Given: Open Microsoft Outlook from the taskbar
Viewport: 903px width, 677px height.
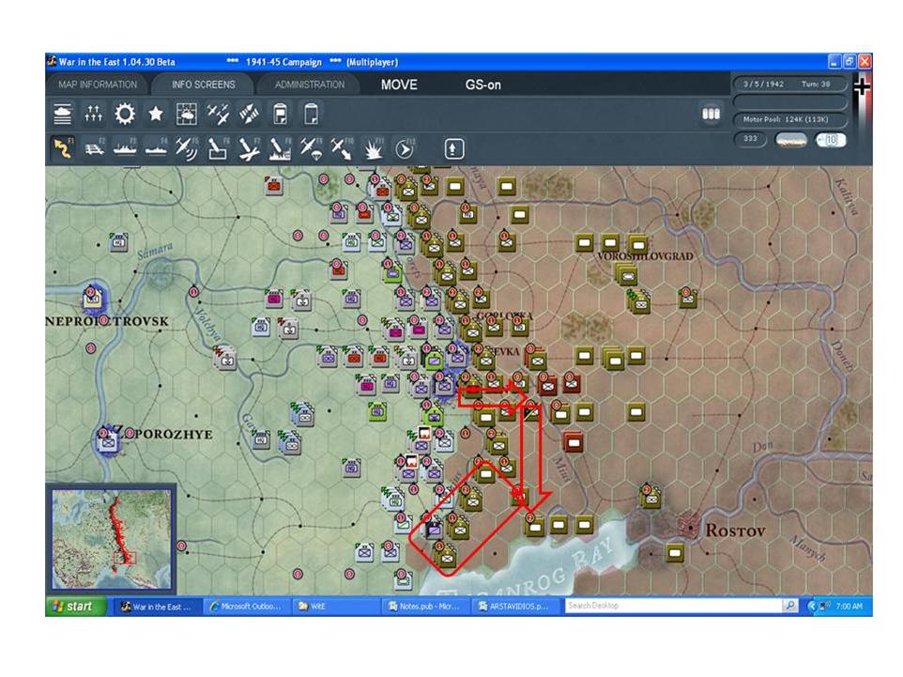Looking at the screenshot, I should tap(247, 607).
